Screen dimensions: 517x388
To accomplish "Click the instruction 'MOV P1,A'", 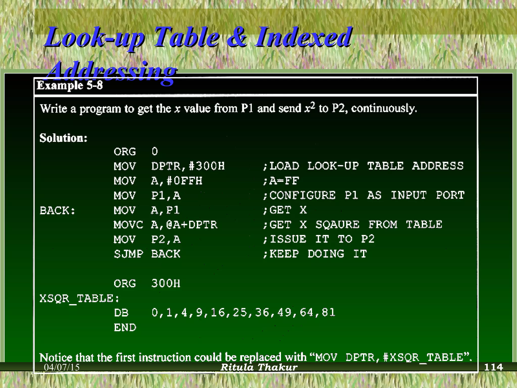I will point(147,196).
